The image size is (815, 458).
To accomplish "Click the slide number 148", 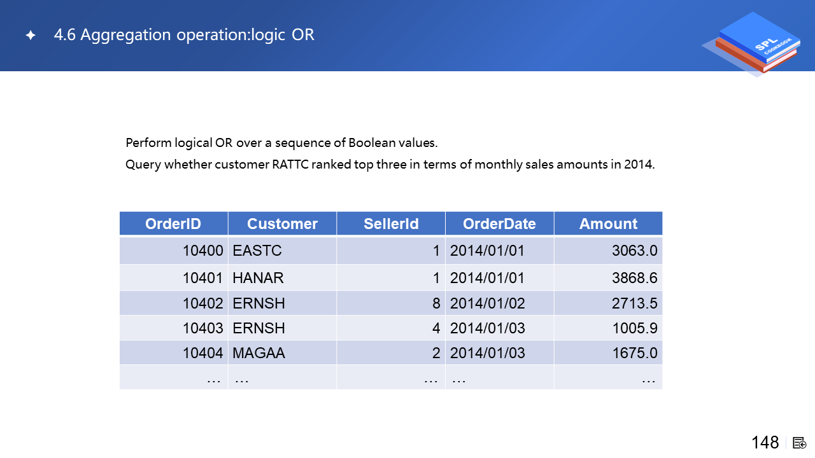I will (765, 442).
